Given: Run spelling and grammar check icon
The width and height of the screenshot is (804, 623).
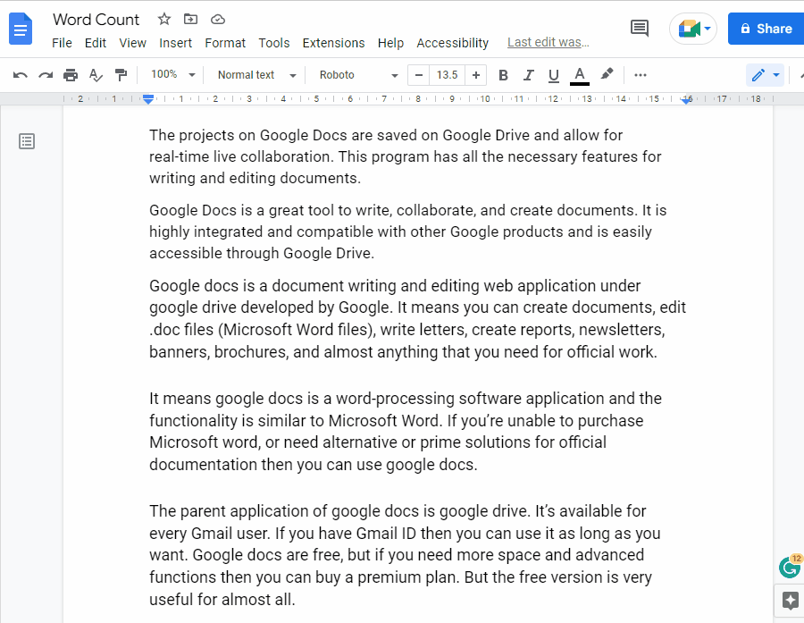Looking at the screenshot, I should point(96,75).
